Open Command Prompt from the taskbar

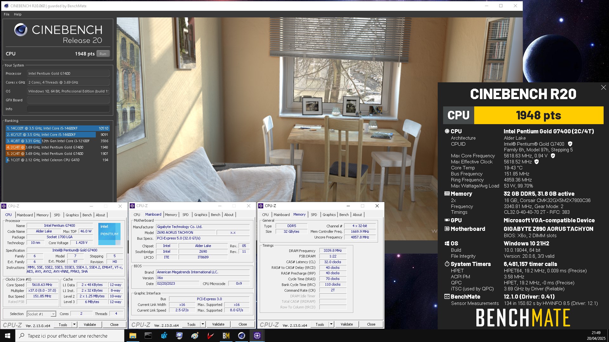tap(148, 336)
